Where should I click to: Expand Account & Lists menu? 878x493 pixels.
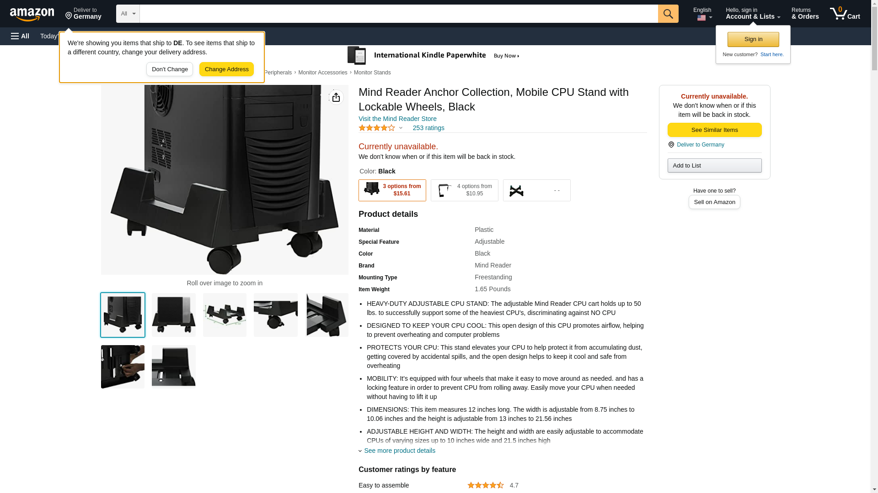coord(753,14)
